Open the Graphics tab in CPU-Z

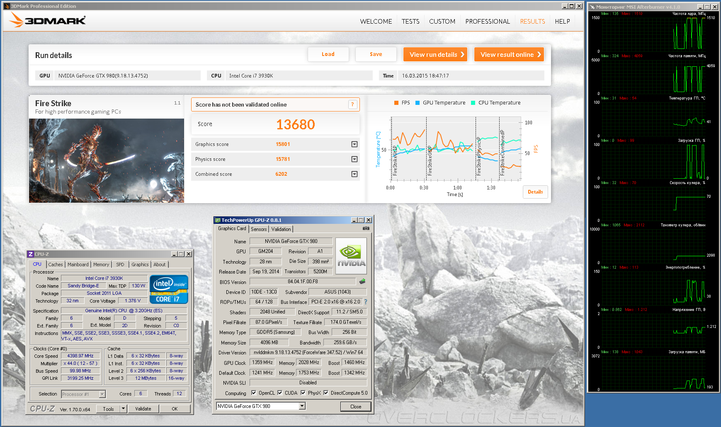[140, 264]
